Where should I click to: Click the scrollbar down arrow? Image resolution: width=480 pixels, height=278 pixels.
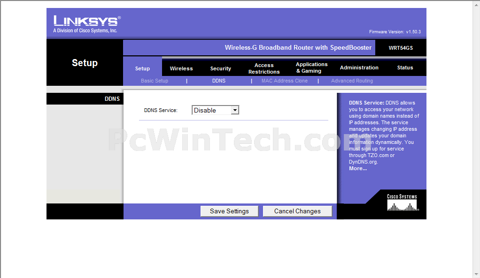tap(476, 274)
